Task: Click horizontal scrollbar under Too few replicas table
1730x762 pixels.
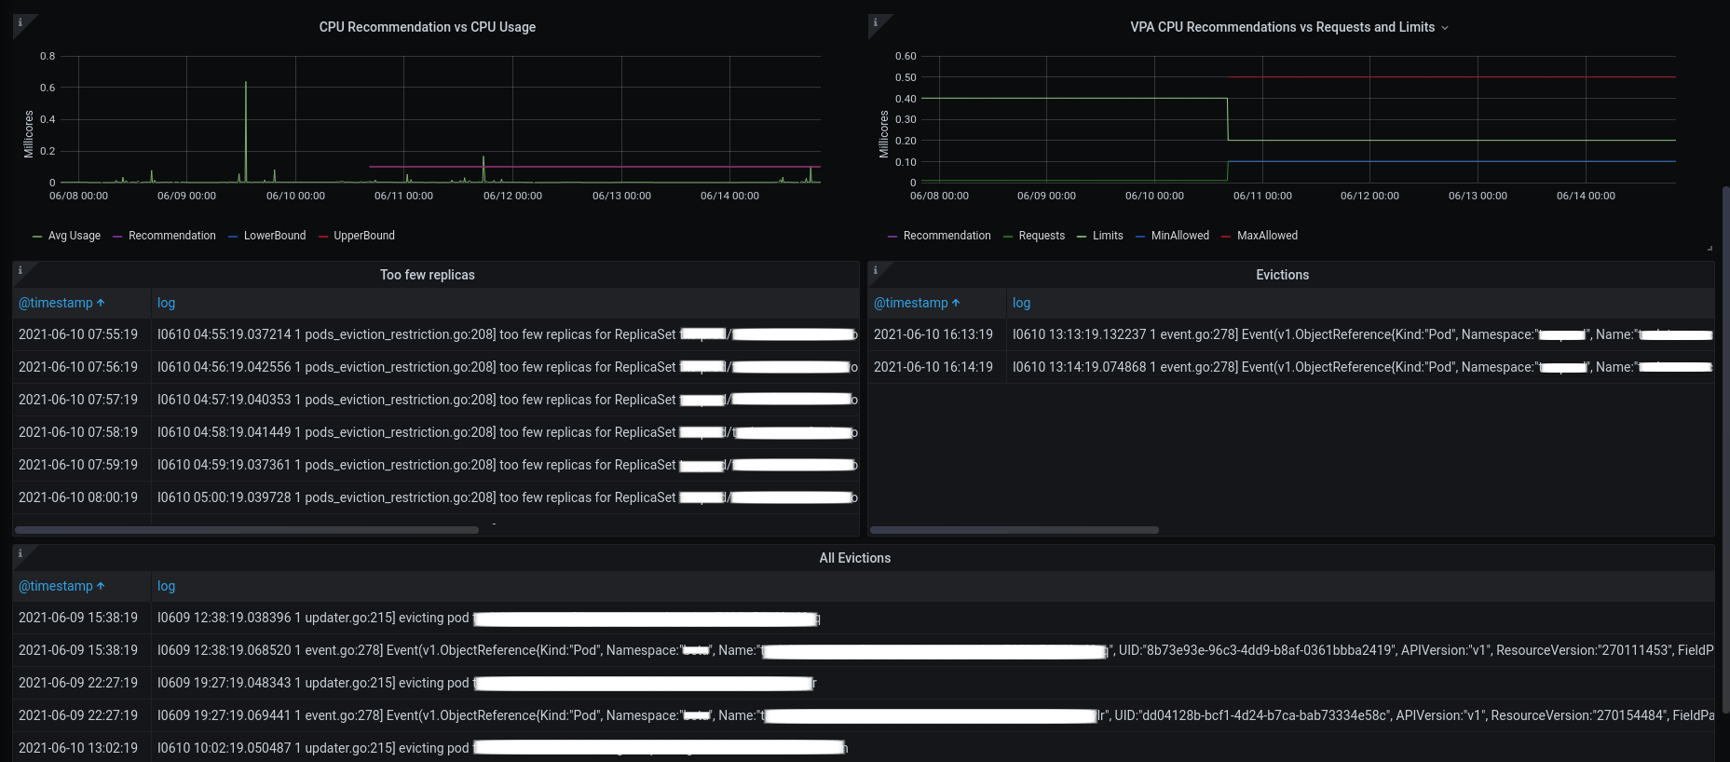Action: click(247, 530)
